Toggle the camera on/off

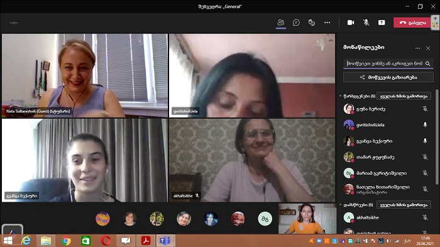[x=351, y=23]
